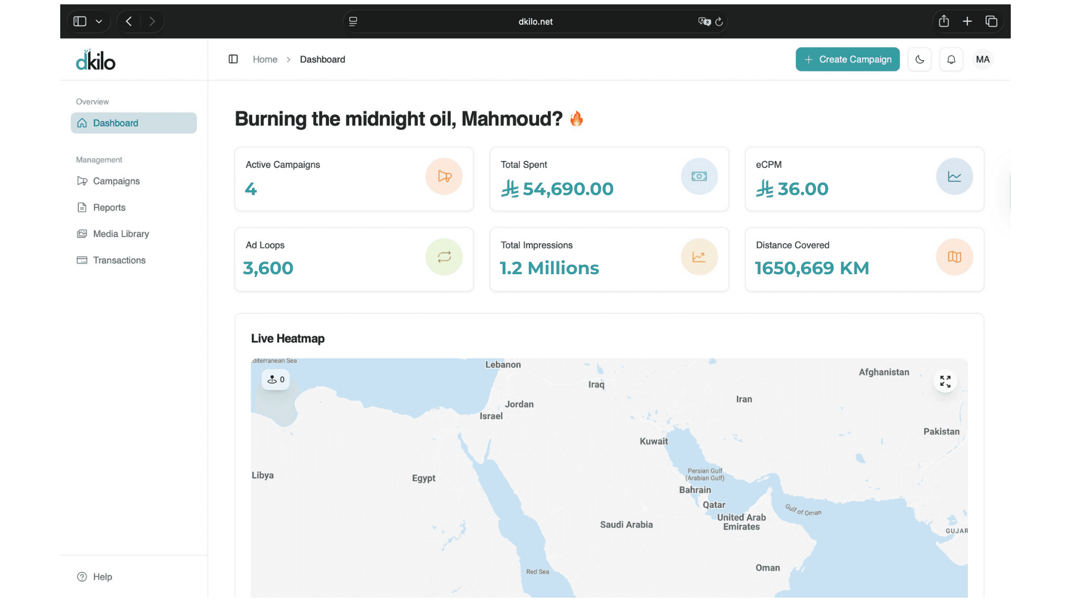Click the Total Spent banknote icon

click(x=699, y=177)
